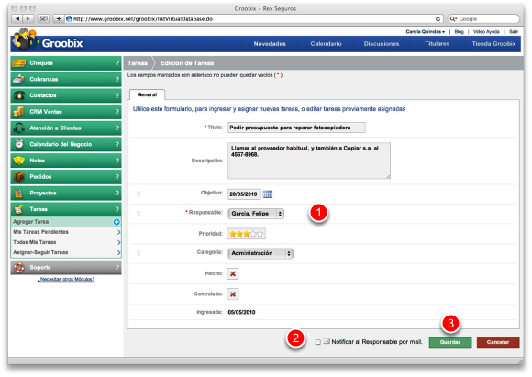The image size is (532, 377).
Task: Click the ¿Necesitas otros Módulos? link
Action: click(x=66, y=279)
